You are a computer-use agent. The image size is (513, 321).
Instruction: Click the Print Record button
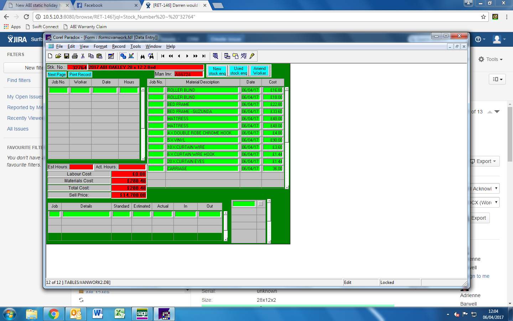pos(80,75)
